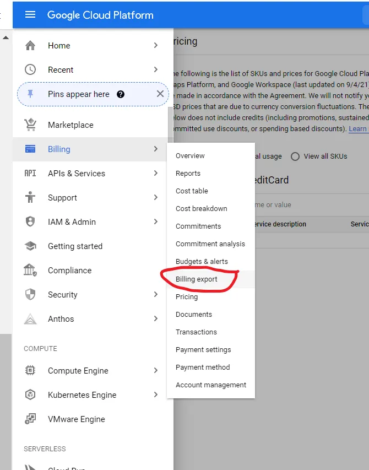
Task: Click the Compute Engine chip icon
Action: coord(30,370)
